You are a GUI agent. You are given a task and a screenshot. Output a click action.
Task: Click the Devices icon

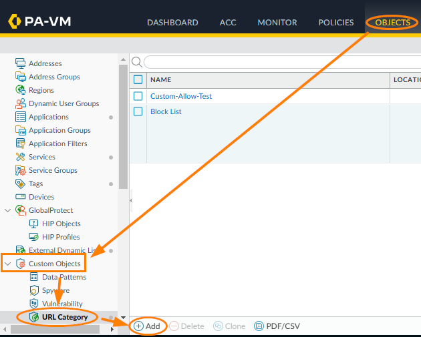(21, 197)
